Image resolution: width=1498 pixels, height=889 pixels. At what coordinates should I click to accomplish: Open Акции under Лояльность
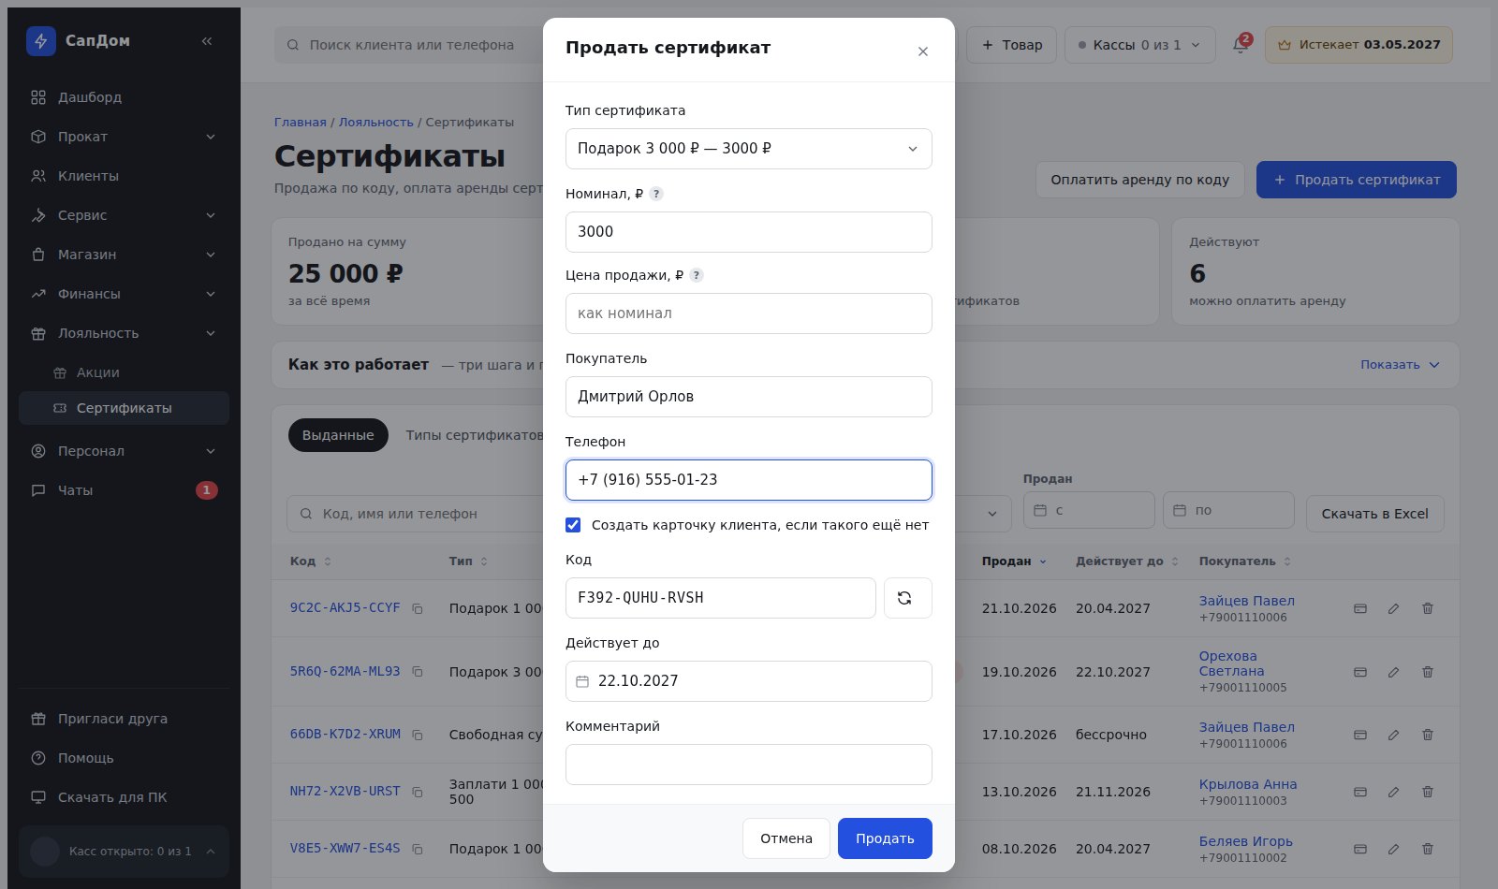(124, 372)
